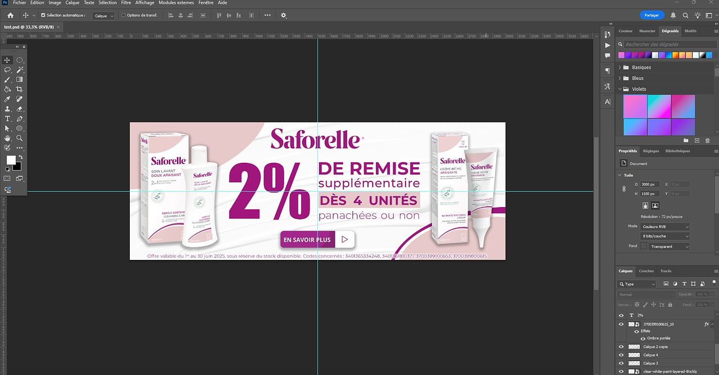Screen dimensions: 719x375
Task: Open the Filtre menu
Action: click(x=126, y=3)
